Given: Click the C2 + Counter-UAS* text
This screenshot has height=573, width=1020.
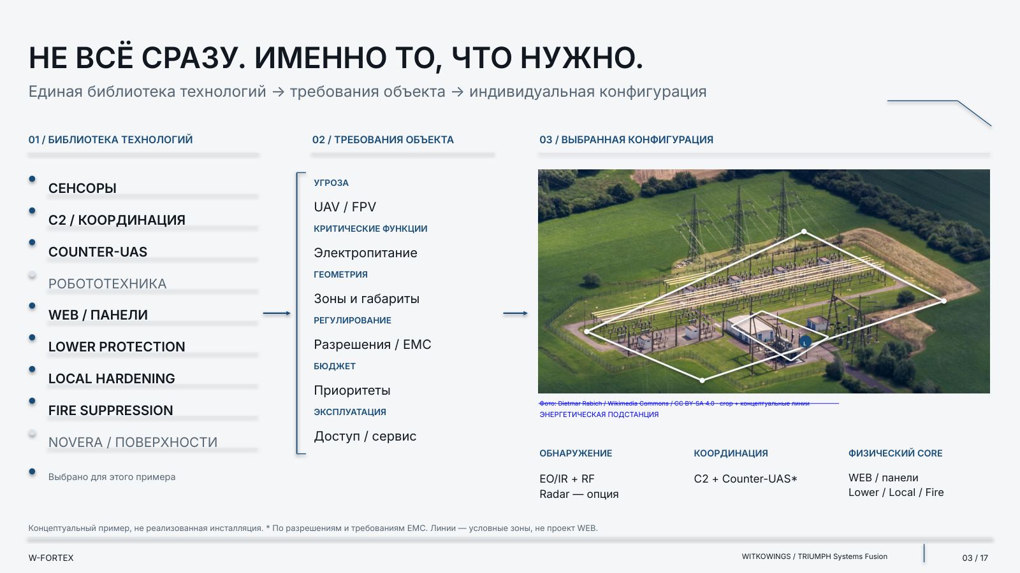Looking at the screenshot, I should tap(746, 479).
